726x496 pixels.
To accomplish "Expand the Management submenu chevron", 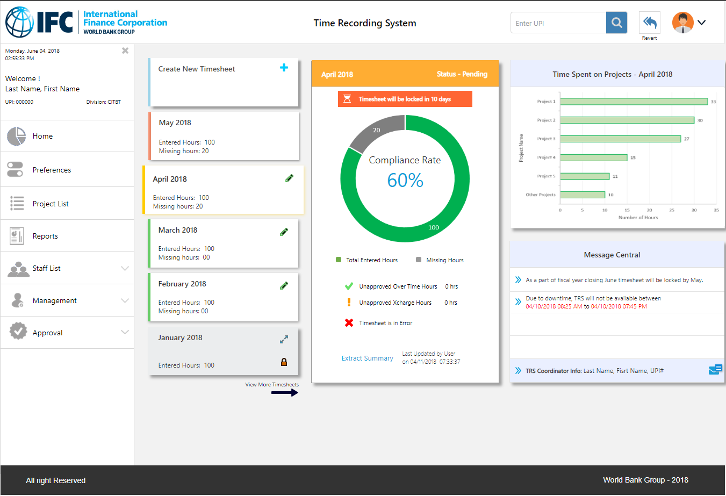I will pos(125,300).
